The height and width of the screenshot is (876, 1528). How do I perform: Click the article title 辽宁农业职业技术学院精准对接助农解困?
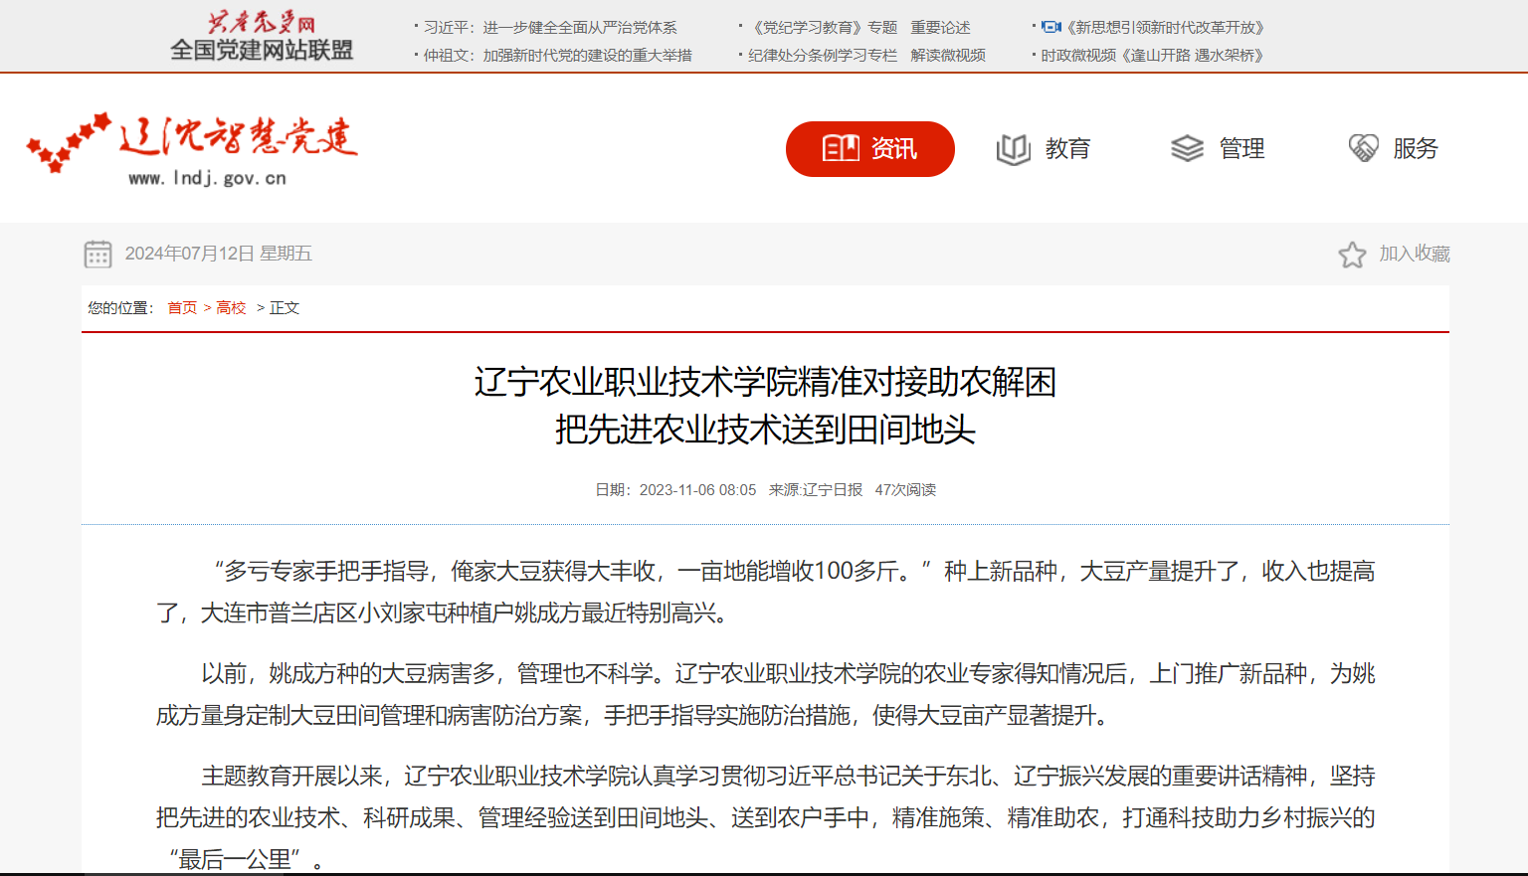click(x=765, y=382)
